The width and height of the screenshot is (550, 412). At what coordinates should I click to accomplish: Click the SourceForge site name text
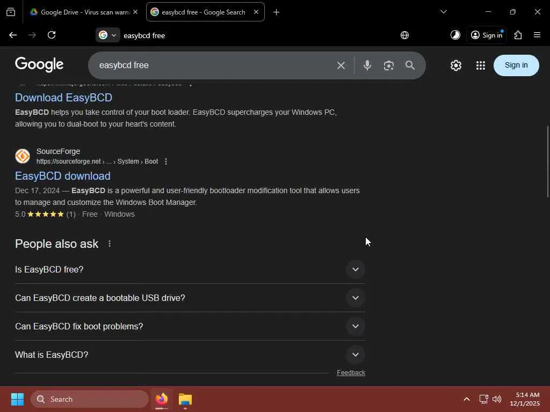pyautogui.click(x=58, y=151)
